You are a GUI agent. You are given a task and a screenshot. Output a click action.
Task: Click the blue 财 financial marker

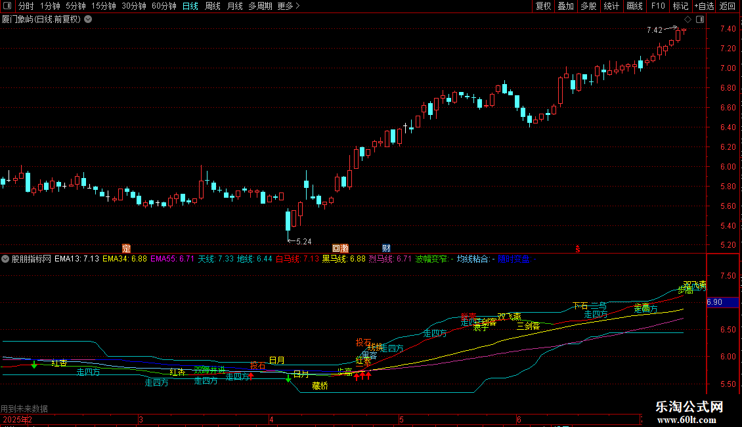(x=386, y=248)
